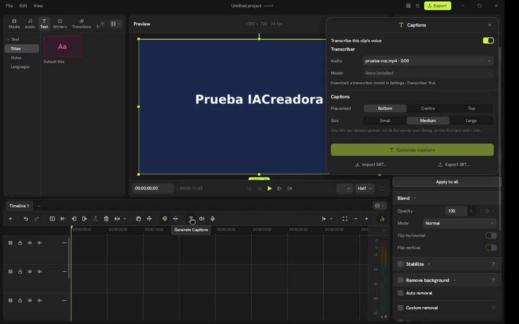Viewport: 519px width, 324px height.
Task: Select the split clip tool
Action: tap(52, 219)
